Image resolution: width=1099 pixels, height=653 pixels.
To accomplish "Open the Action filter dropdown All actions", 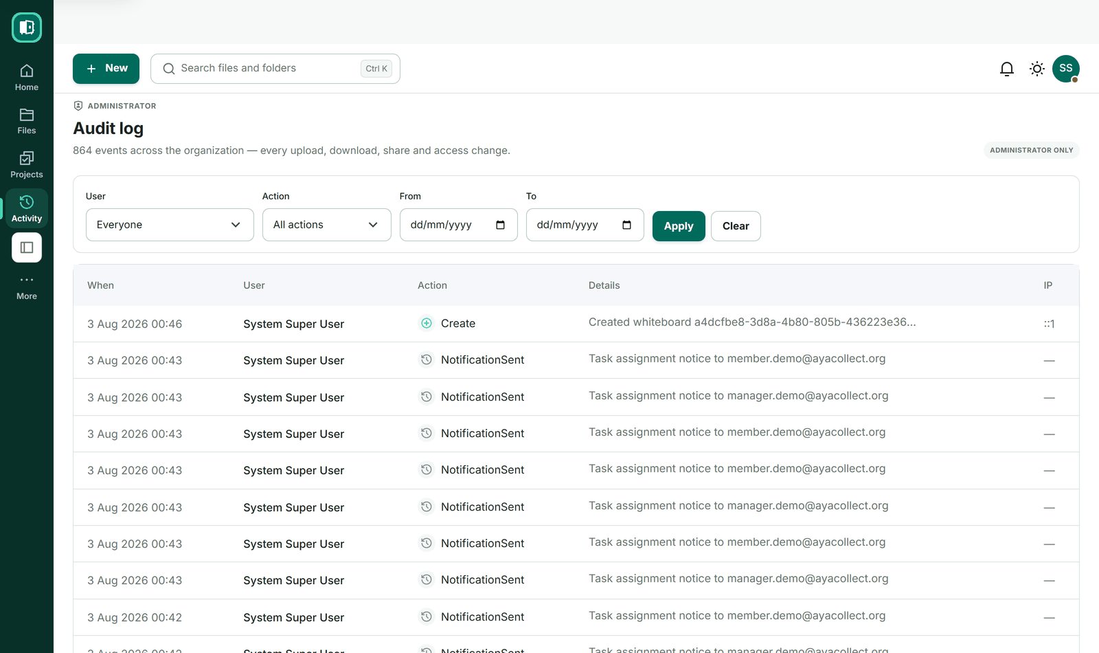I will tap(327, 225).
